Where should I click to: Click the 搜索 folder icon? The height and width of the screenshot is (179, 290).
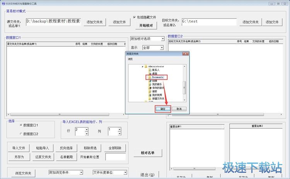pyautogui.click(x=150, y=91)
